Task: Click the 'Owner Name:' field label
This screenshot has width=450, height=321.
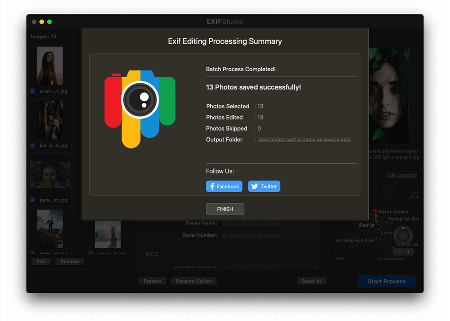Action: tap(201, 223)
